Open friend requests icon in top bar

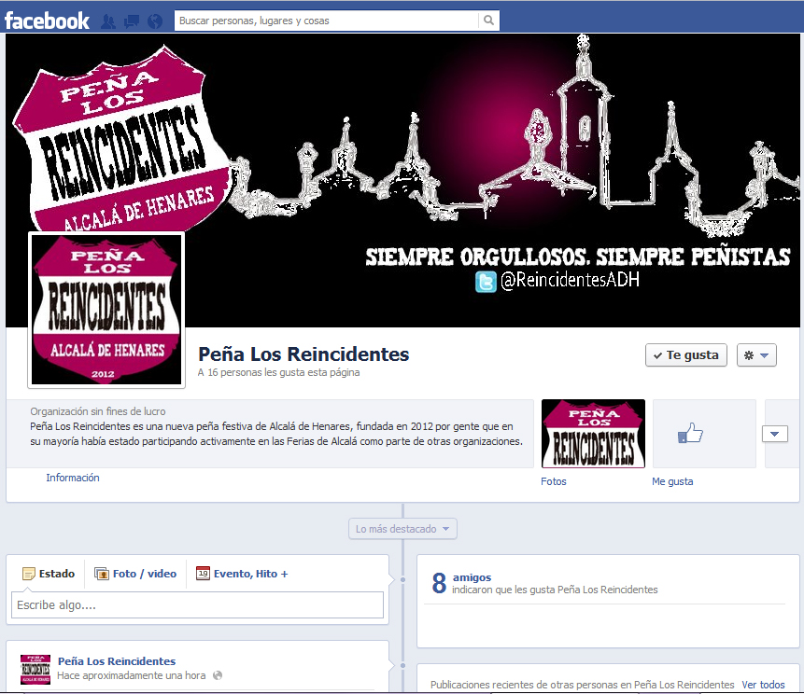tap(108, 21)
